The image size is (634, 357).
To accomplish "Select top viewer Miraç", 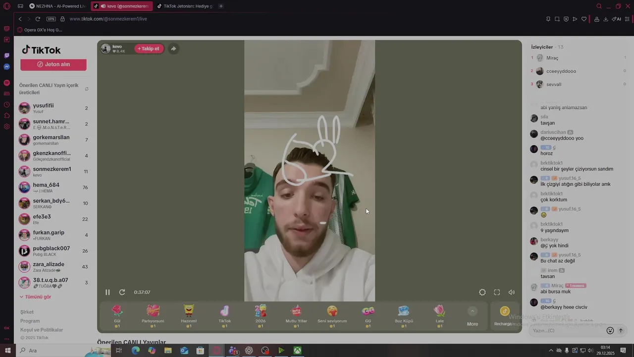I will tap(579, 58).
